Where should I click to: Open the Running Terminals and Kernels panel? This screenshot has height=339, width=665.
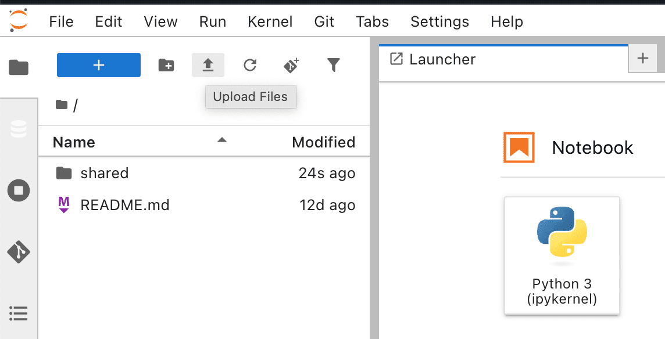tap(19, 190)
